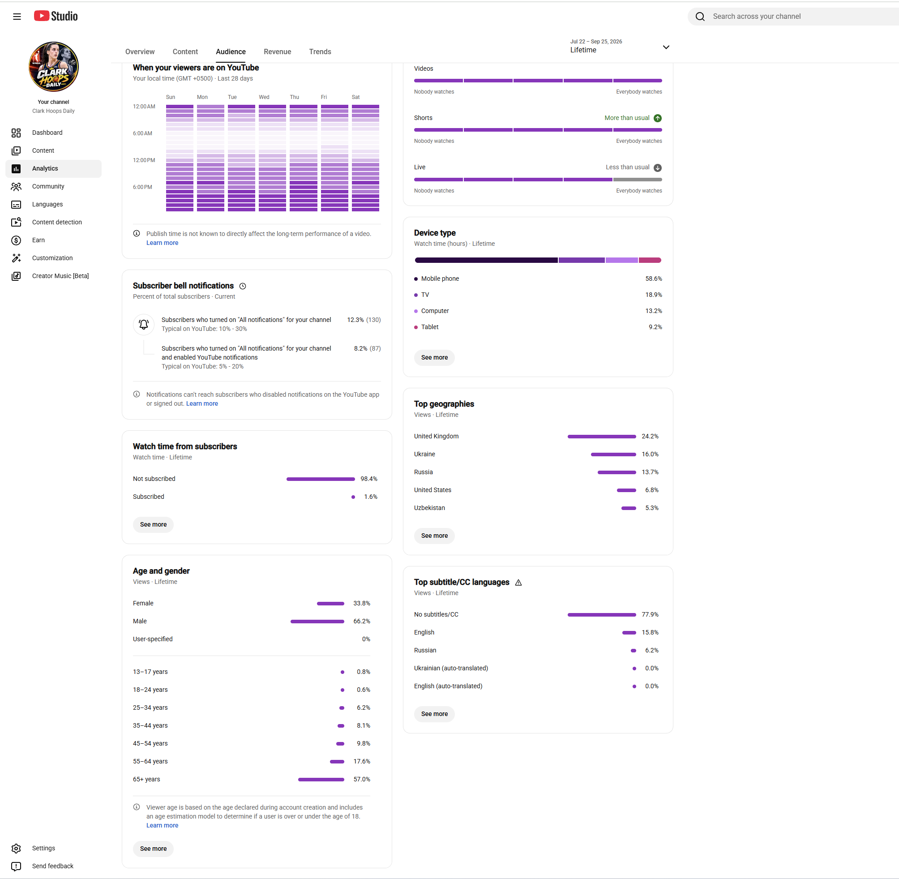Screen dimensions: 899x879
Task: Open the Revenue tab
Action: pyautogui.click(x=278, y=51)
